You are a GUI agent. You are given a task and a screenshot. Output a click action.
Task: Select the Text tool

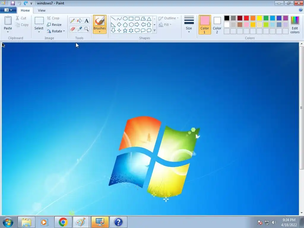click(x=86, y=20)
